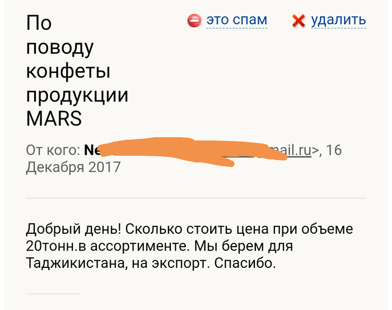Click the bold sender name starting "Ne"
The image size is (392, 310).
point(91,150)
